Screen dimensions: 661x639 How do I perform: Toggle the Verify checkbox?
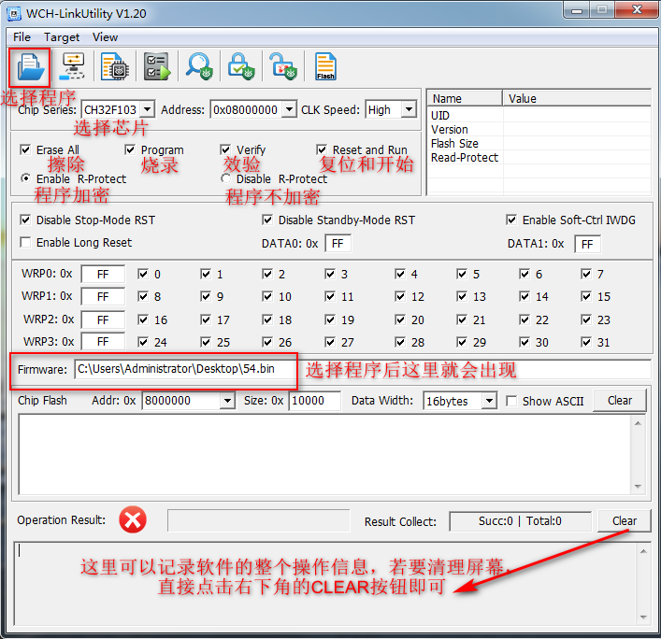coord(225,149)
